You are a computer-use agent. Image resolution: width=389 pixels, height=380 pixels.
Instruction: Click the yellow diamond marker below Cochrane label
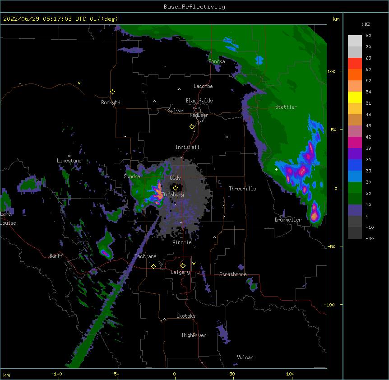tap(153, 266)
